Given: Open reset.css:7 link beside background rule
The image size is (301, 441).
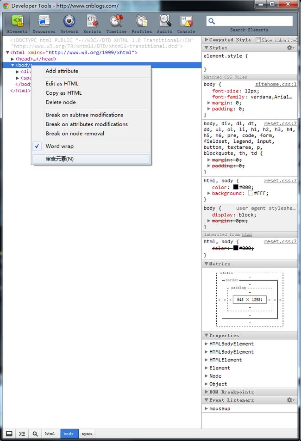Looking at the screenshot, I should click(x=280, y=181).
